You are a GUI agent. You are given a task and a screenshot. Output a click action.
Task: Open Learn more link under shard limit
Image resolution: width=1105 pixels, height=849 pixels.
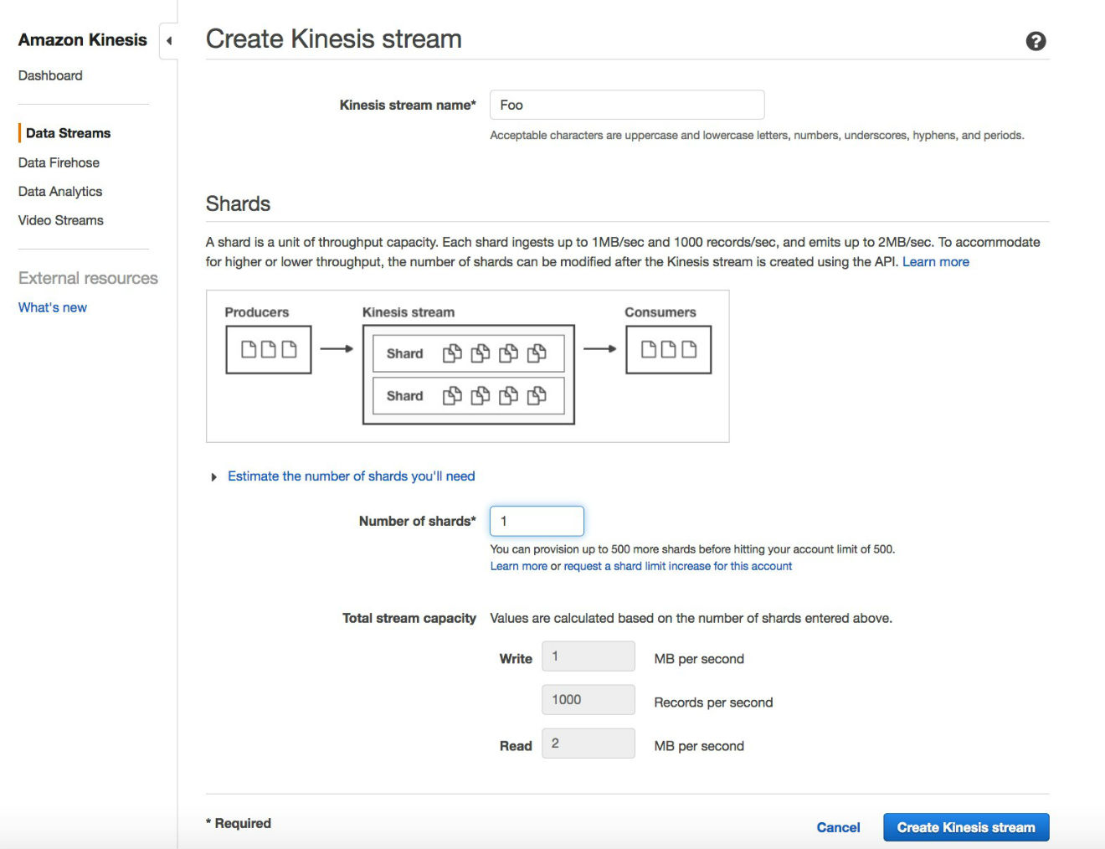pyautogui.click(x=518, y=566)
